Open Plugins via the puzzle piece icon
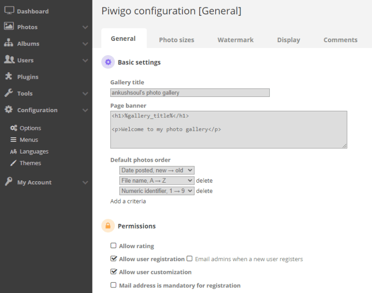The height and width of the screenshot is (293, 372). pos(9,76)
